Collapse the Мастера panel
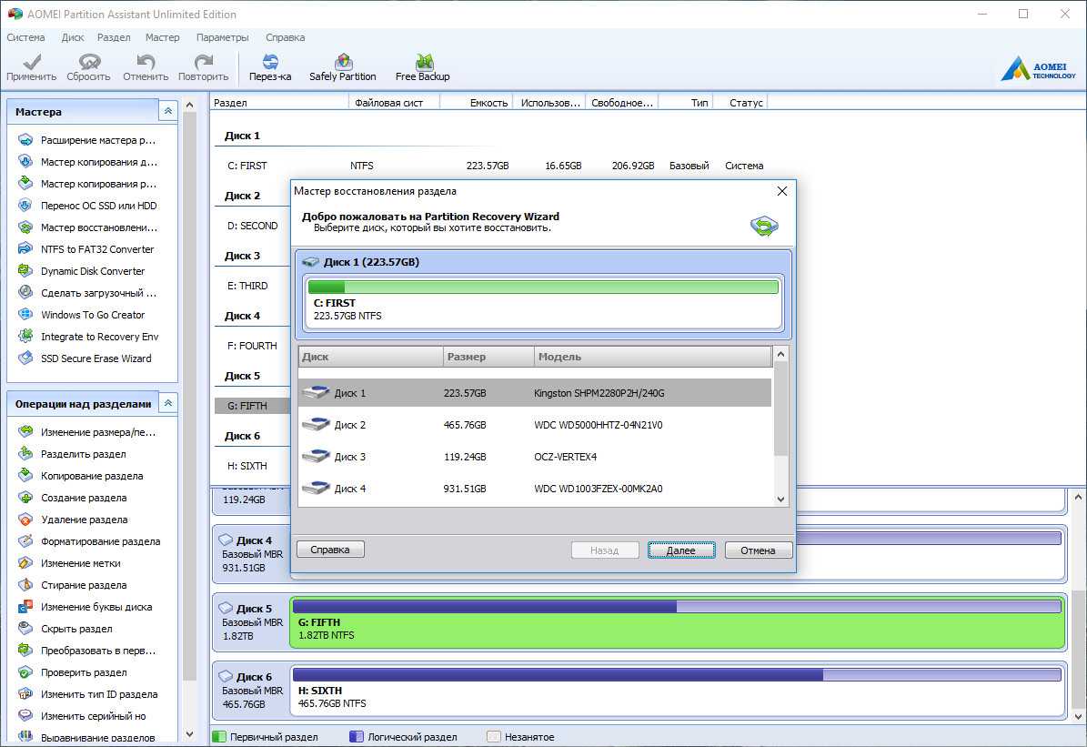Image resolution: width=1087 pixels, height=747 pixels. click(167, 111)
